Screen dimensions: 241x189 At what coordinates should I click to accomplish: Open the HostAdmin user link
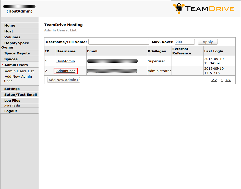tap(66, 61)
